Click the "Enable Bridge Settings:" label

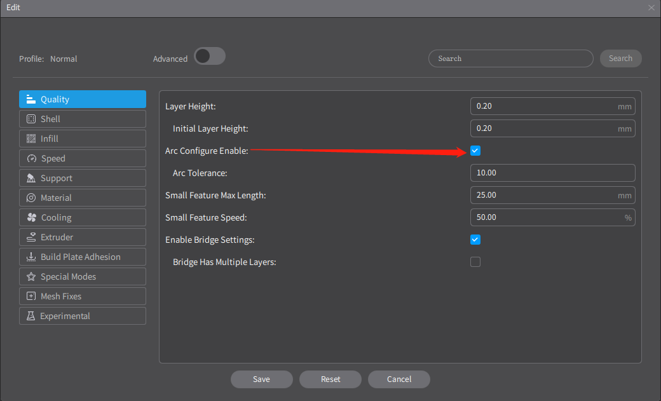click(210, 240)
